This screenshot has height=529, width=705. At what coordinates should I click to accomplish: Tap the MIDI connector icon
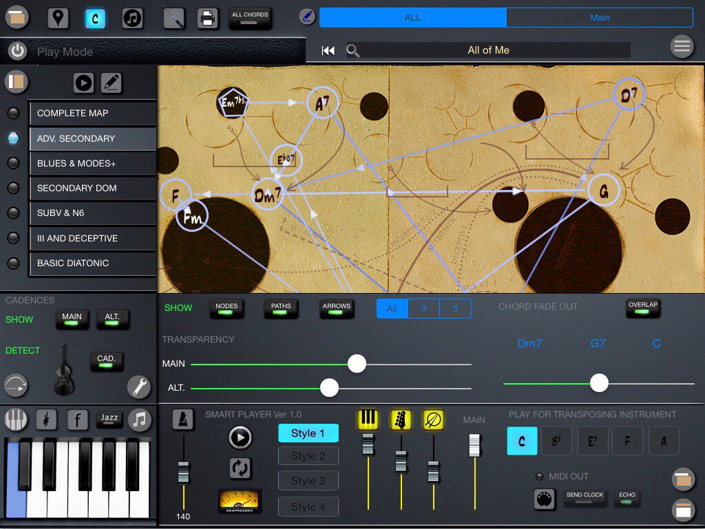click(x=545, y=499)
